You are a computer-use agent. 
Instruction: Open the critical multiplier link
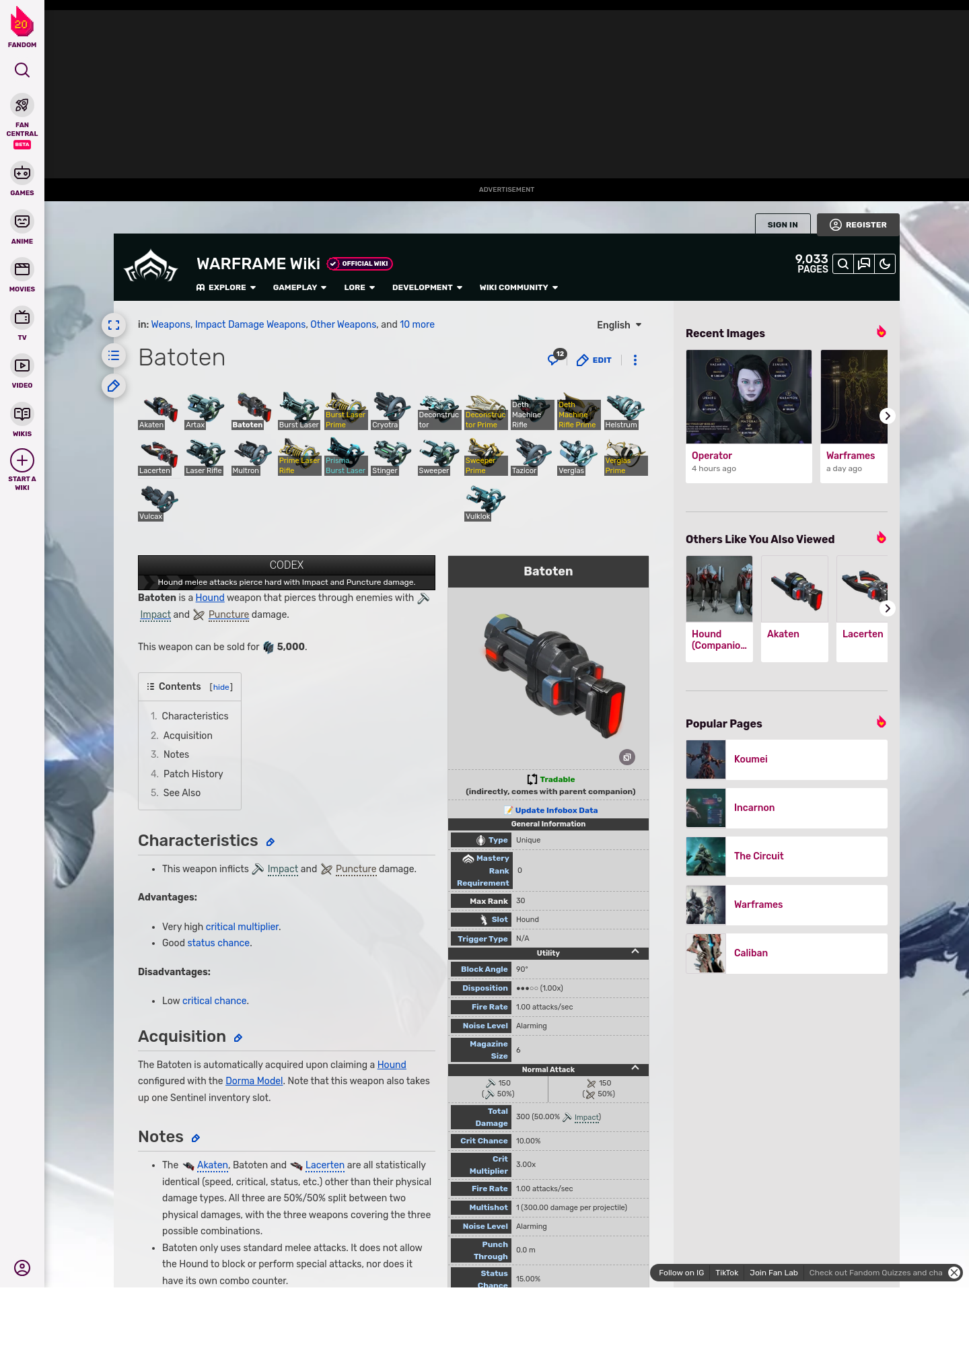(242, 927)
